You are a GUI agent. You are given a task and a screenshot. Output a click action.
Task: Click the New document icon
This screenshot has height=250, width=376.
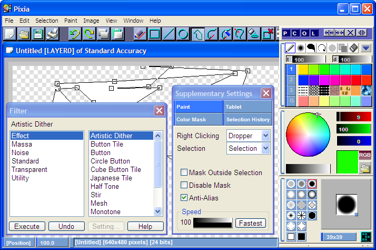coord(9,34)
